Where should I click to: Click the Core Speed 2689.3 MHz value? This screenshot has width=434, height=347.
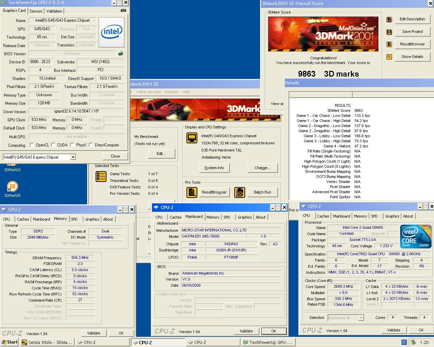[343, 286]
